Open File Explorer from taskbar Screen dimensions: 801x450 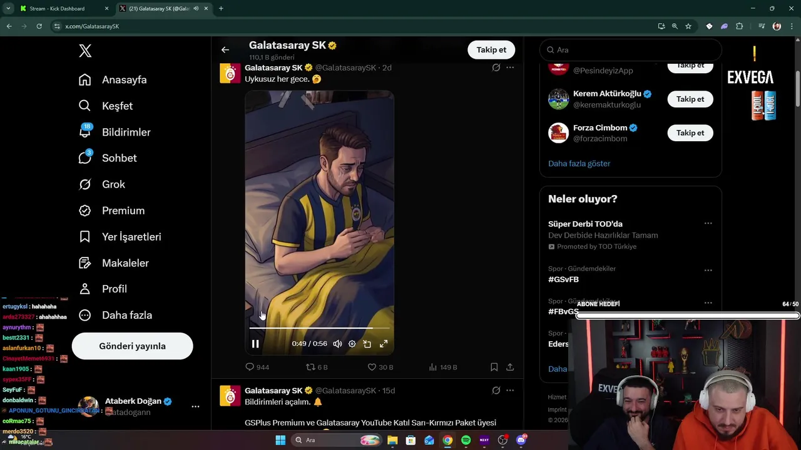[392, 440]
